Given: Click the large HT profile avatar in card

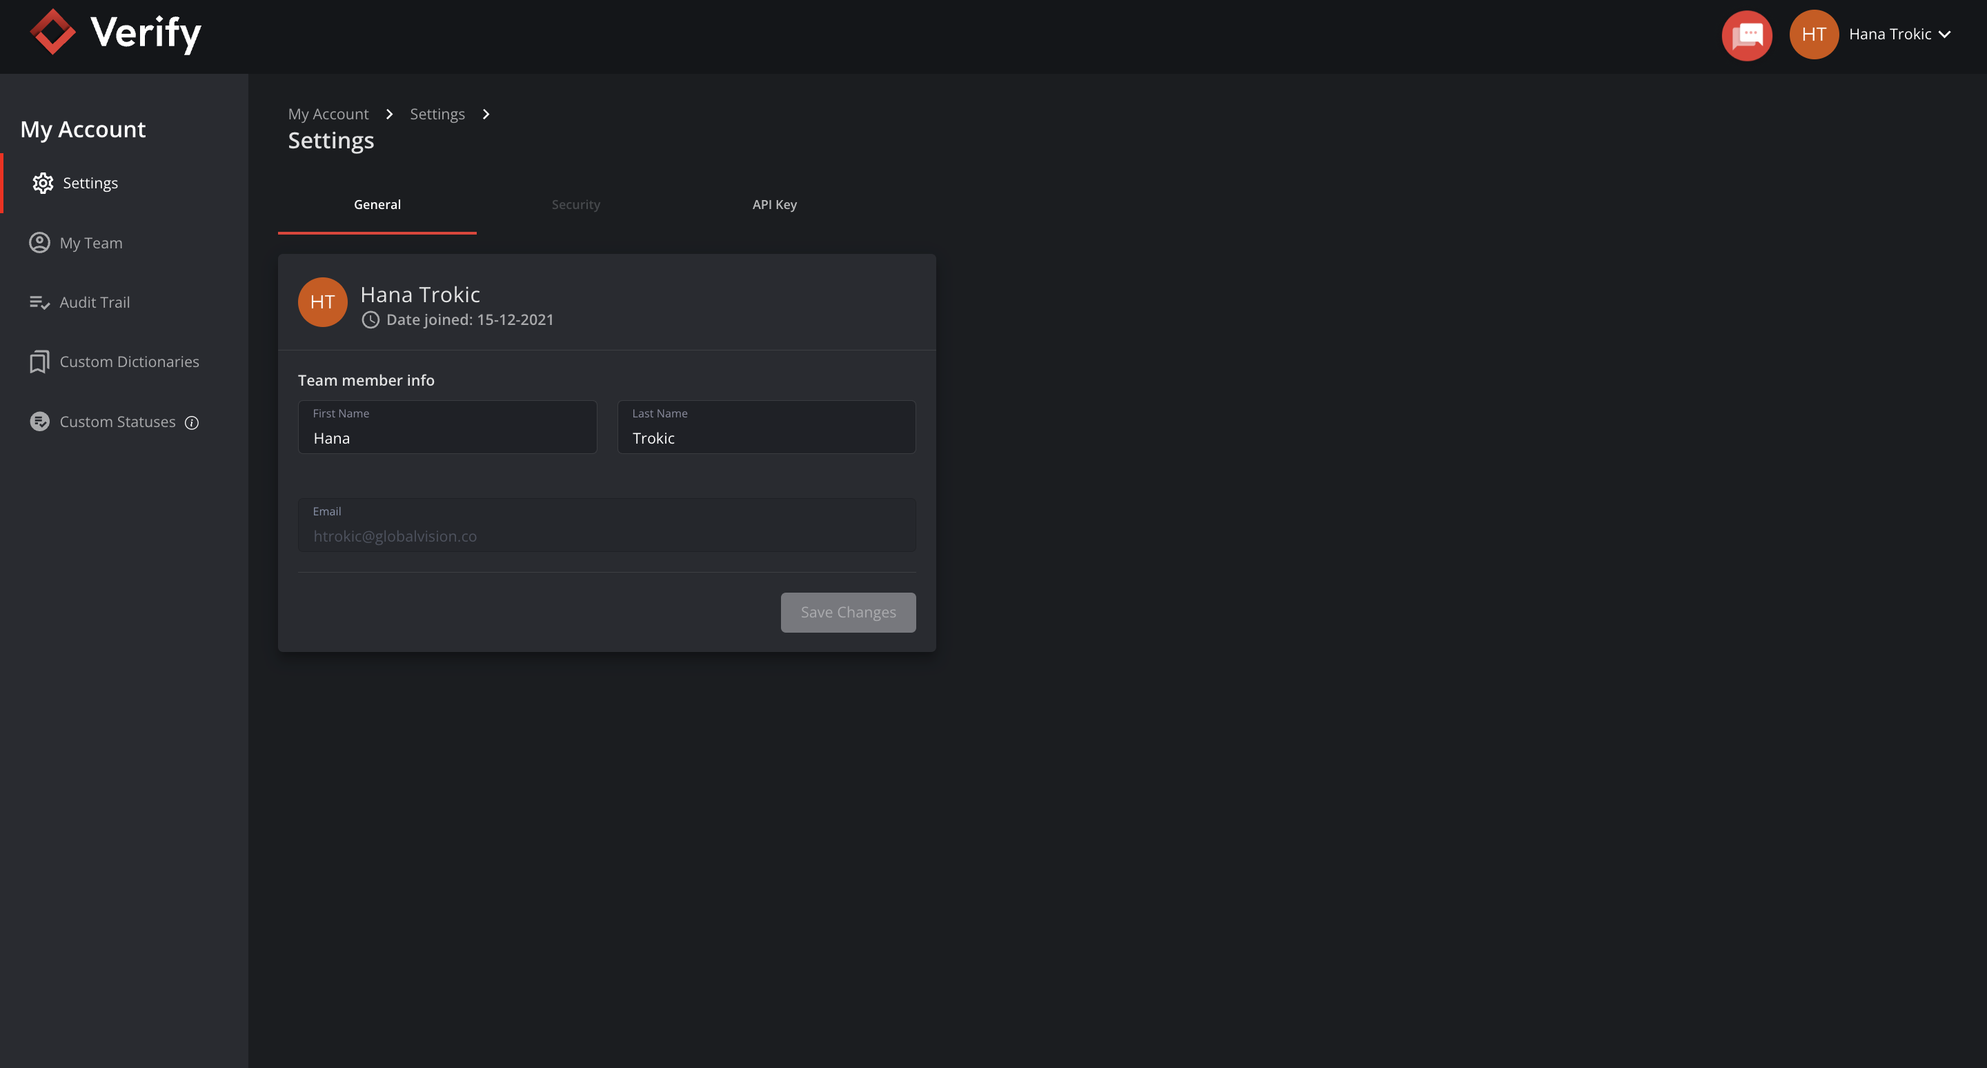Looking at the screenshot, I should 322,302.
